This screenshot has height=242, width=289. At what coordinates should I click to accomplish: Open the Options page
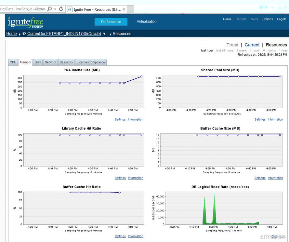click(268, 19)
